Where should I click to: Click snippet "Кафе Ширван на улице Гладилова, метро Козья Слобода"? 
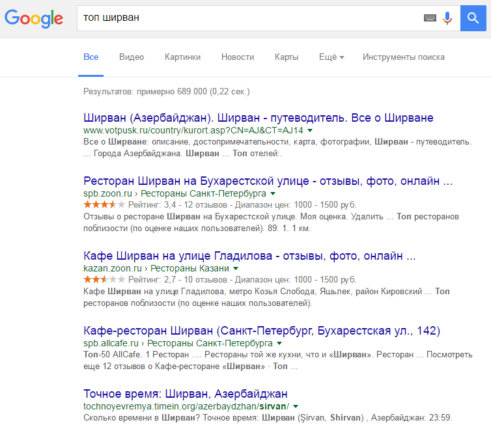pos(199,292)
